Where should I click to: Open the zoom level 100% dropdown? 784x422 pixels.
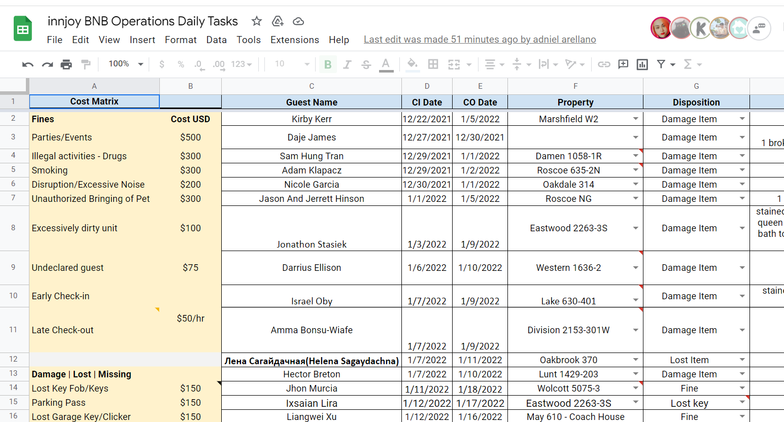(x=126, y=64)
